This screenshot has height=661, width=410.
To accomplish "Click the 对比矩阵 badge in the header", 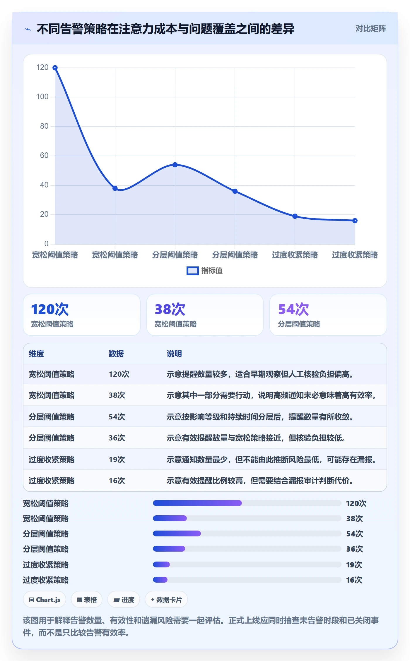I will point(370,29).
